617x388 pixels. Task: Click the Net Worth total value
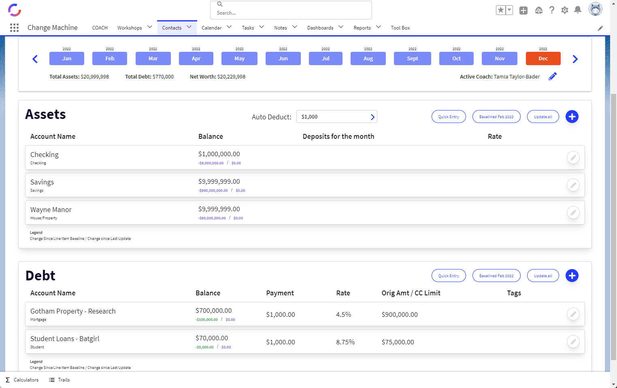[231, 76]
